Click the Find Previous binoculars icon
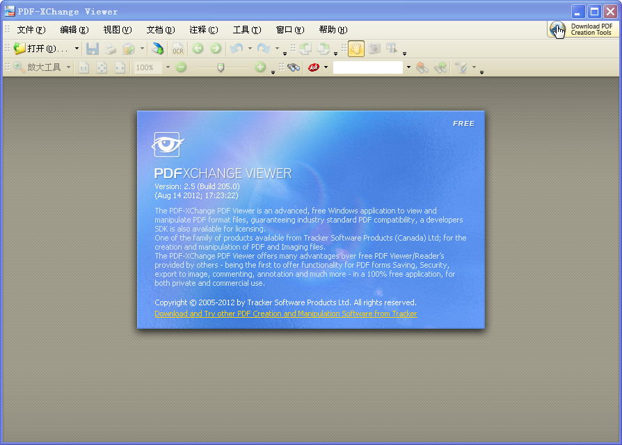Screen dimensions: 622x445 [422, 67]
